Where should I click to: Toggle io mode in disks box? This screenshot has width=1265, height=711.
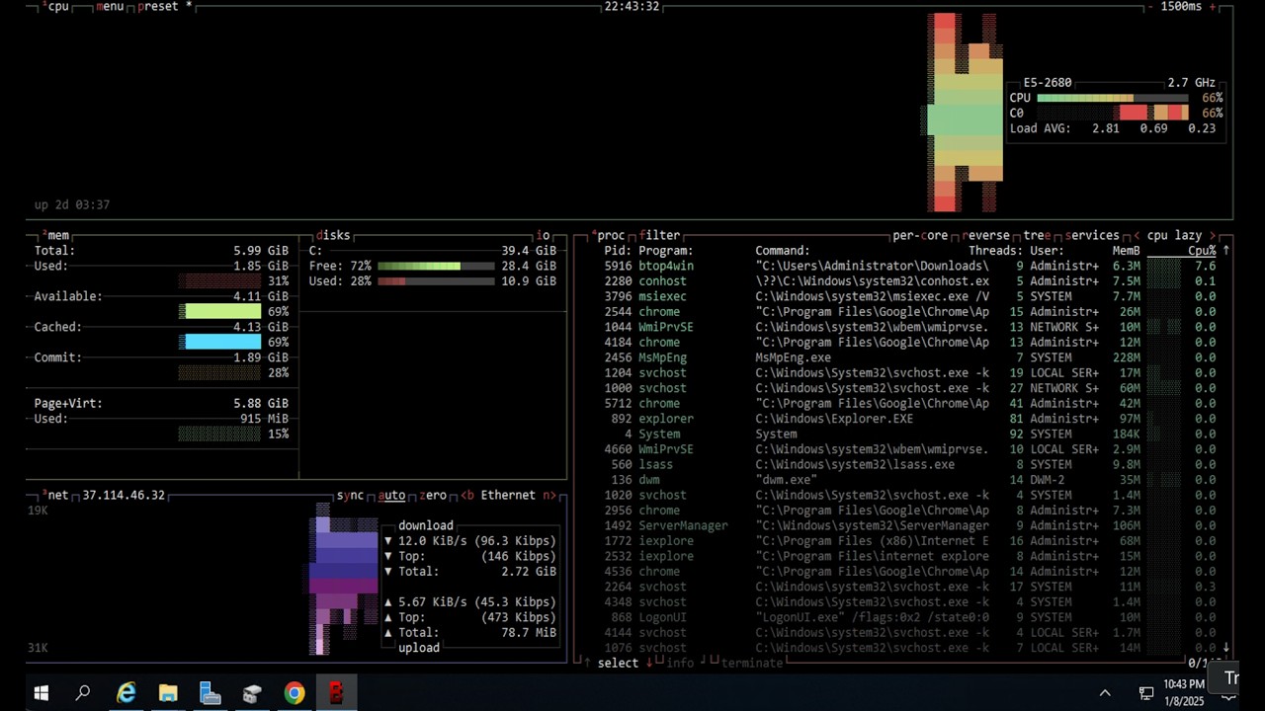[x=543, y=236]
